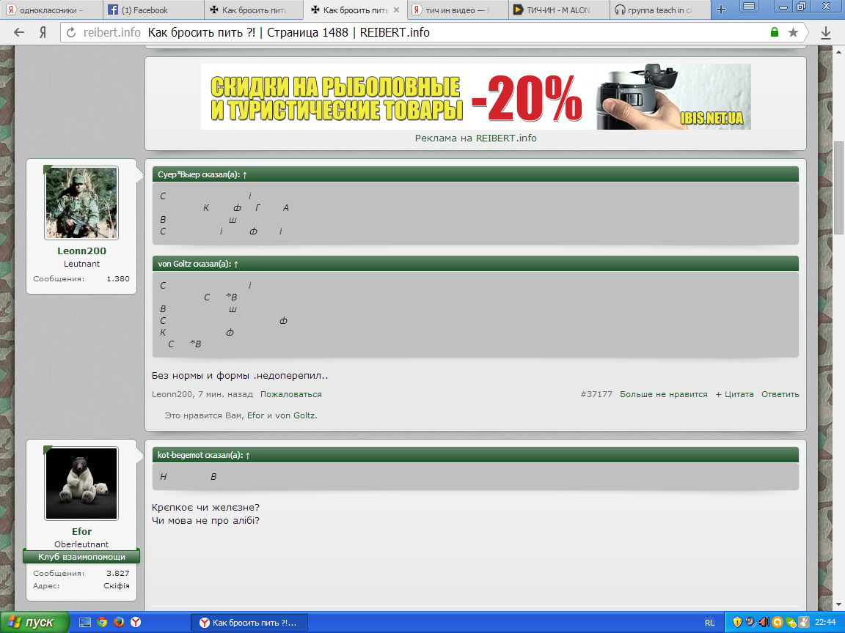Click the RU language indicator
Image resolution: width=845 pixels, height=633 pixels.
709,623
